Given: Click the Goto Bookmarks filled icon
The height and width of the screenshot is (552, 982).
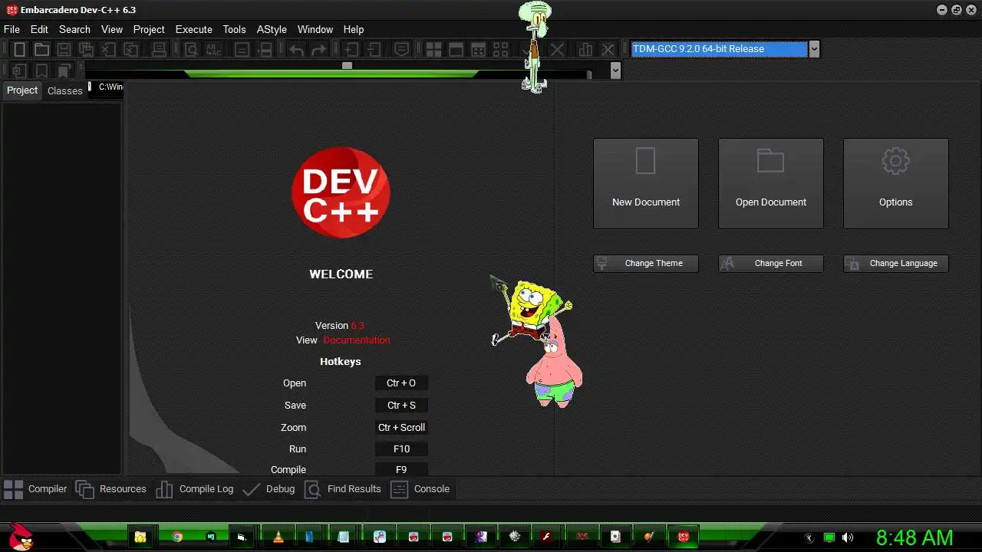Looking at the screenshot, I should 64,71.
